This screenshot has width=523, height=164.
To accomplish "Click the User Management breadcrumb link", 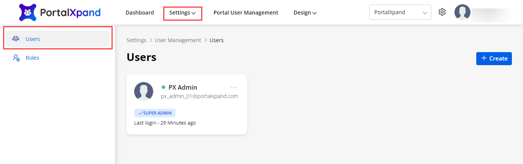I will [x=178, y=40].
